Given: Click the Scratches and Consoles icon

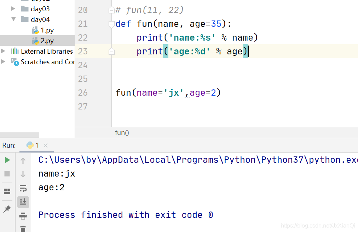Looking at the screenshot, I should (x=15, y=62).
